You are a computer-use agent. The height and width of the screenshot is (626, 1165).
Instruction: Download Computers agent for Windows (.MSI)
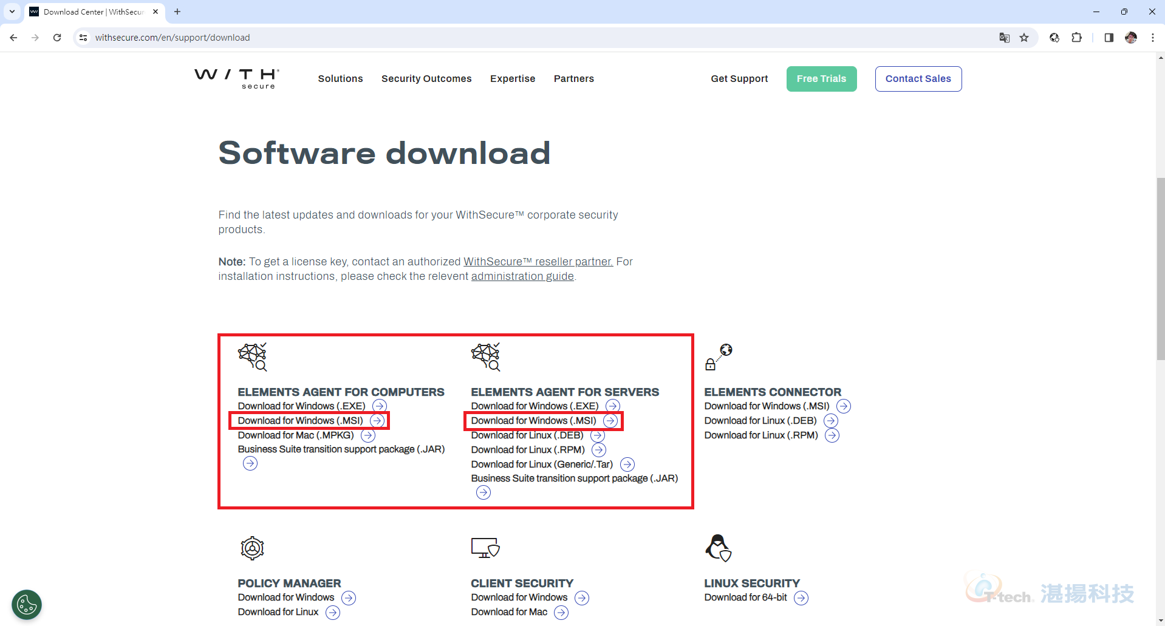pos(301,421)
